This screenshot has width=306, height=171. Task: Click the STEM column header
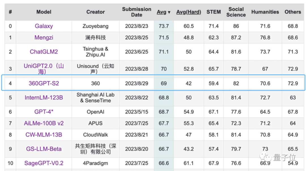213,12
